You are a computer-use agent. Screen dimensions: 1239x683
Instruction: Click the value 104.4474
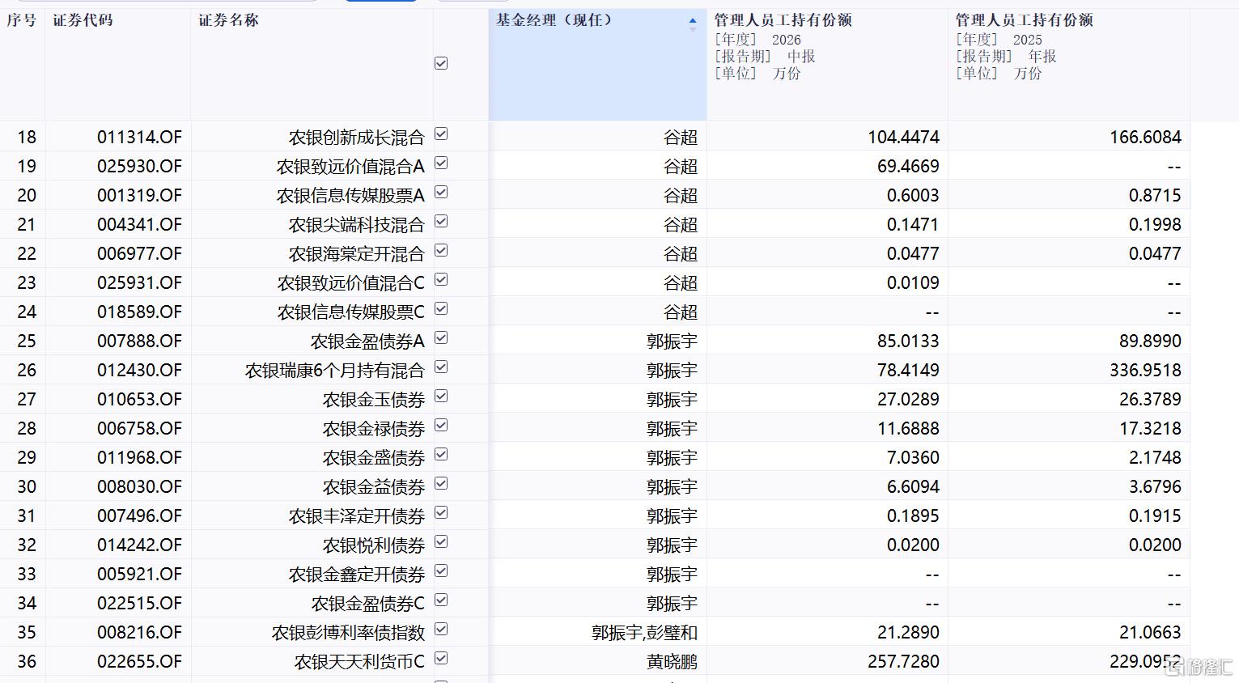[x=903, y=138]
